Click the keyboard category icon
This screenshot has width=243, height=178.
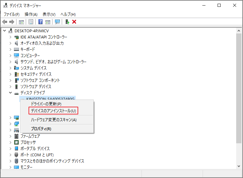point(16,49)
